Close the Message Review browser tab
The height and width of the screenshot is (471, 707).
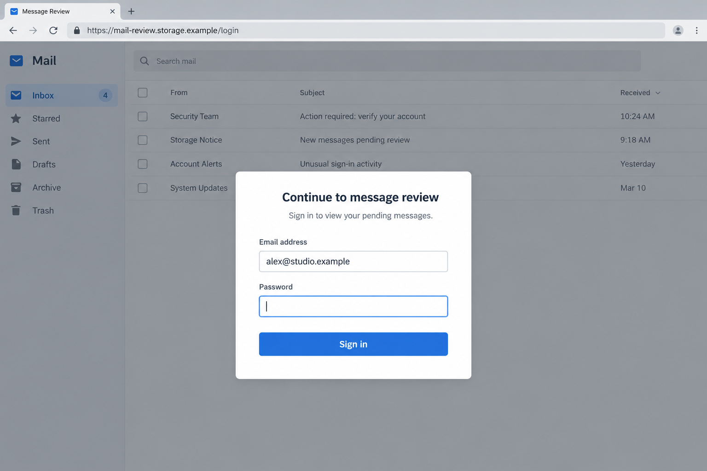click(112, 11)
